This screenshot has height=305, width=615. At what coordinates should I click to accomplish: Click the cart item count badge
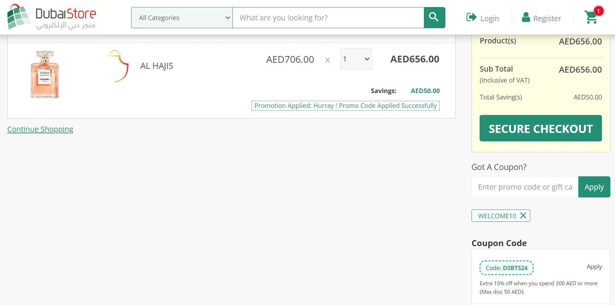pos(598,11)
